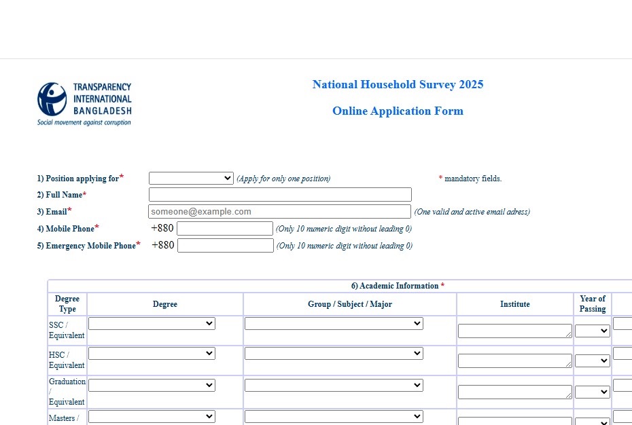Expand the SSC Group/Subject/Major dropdown

[334, 324]
